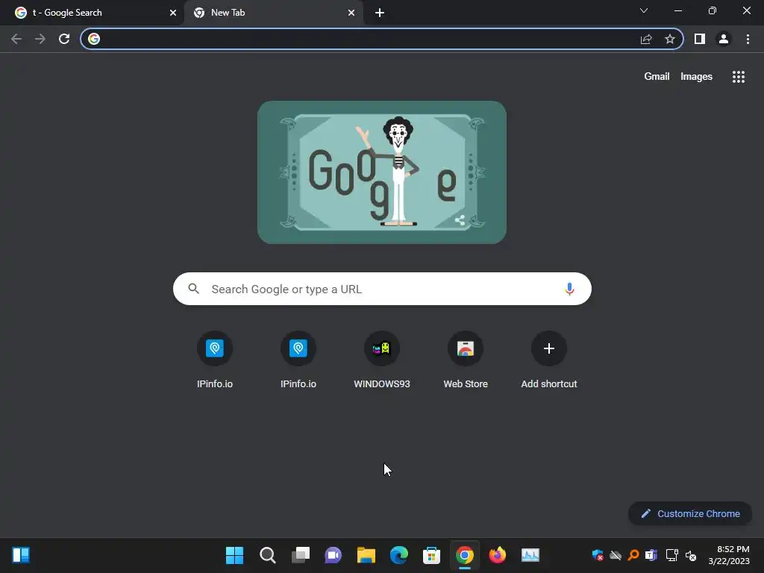Open a new tab with plus button
764x573 pixels.
point(380,13)
